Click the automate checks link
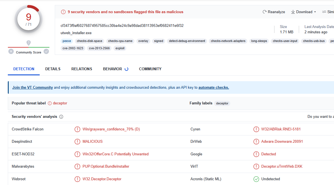Viewport: 334px width, 185px height. tap(214, 88)
